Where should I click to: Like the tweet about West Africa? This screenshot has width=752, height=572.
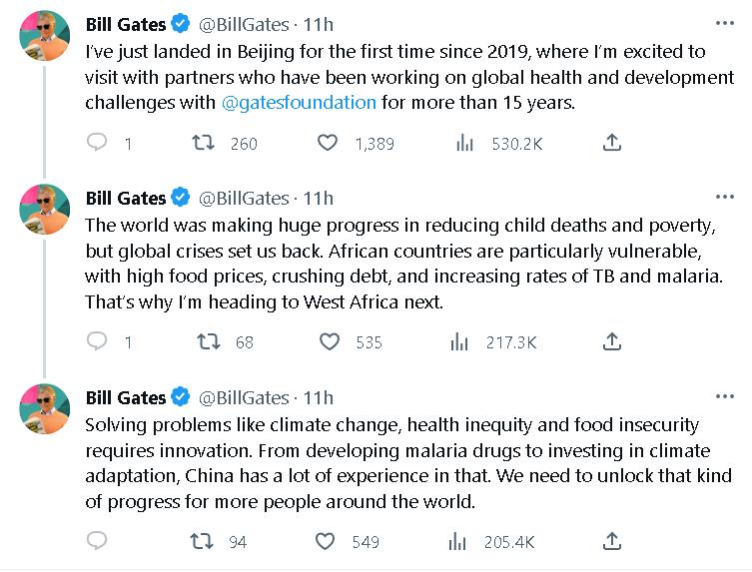(x=329, y=341)
